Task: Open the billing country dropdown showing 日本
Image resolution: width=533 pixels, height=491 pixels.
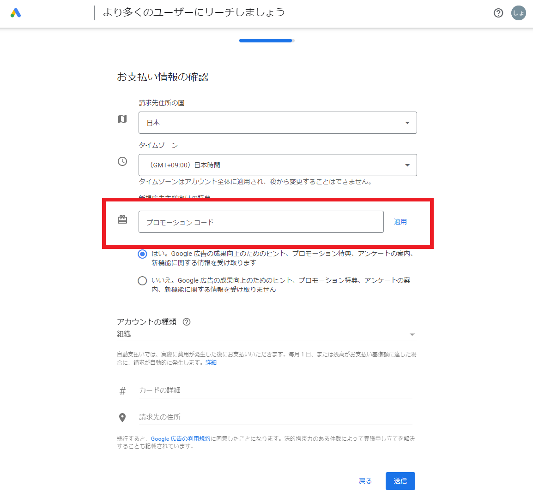Action: [x=278, y=123]
